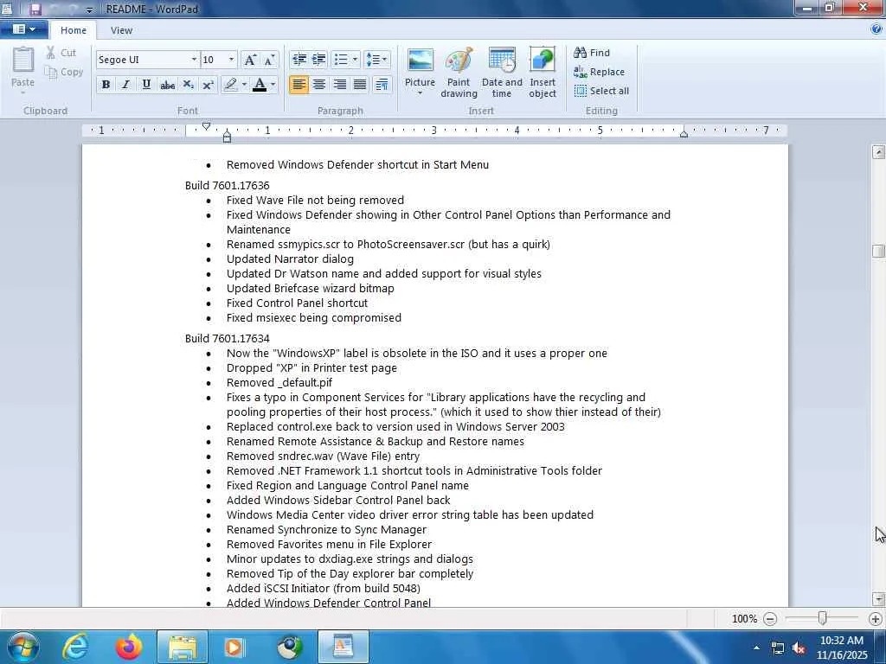The height and width of the screenshot is (664, 886).
Task: Apply the text highlight color marker
Action: [x=230, y=85]
